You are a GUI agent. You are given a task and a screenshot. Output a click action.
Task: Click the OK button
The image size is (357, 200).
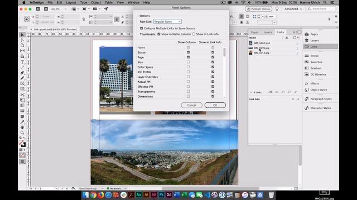[215, 105]
